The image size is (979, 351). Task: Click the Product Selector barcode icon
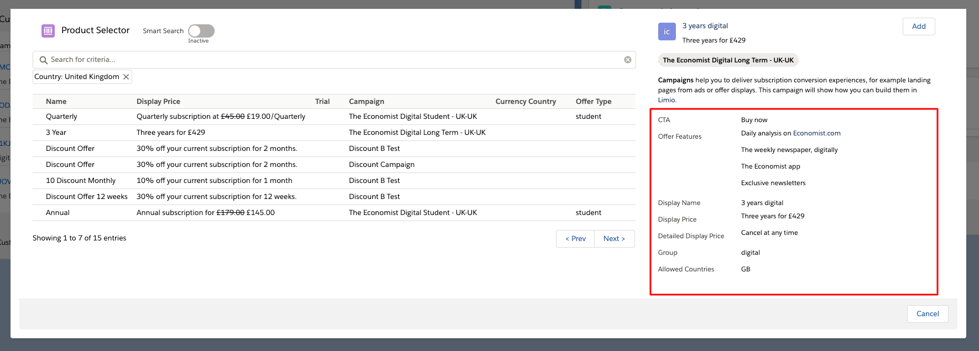click(x=48, y=31)
